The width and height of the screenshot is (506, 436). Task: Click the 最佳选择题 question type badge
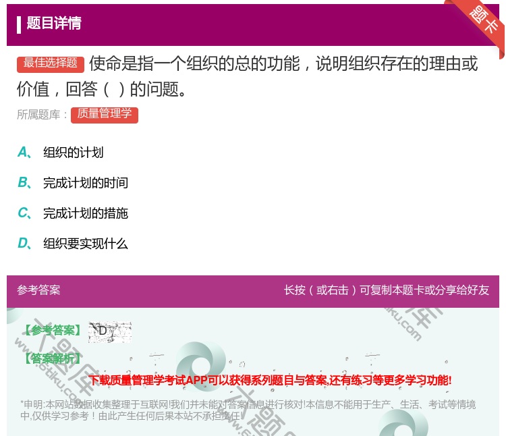point(51,63)
